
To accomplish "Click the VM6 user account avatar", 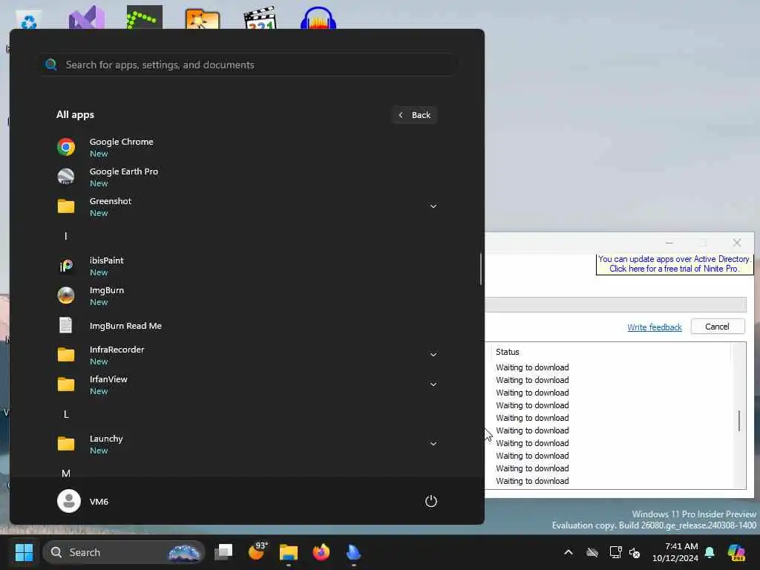I will click(69, 501).
